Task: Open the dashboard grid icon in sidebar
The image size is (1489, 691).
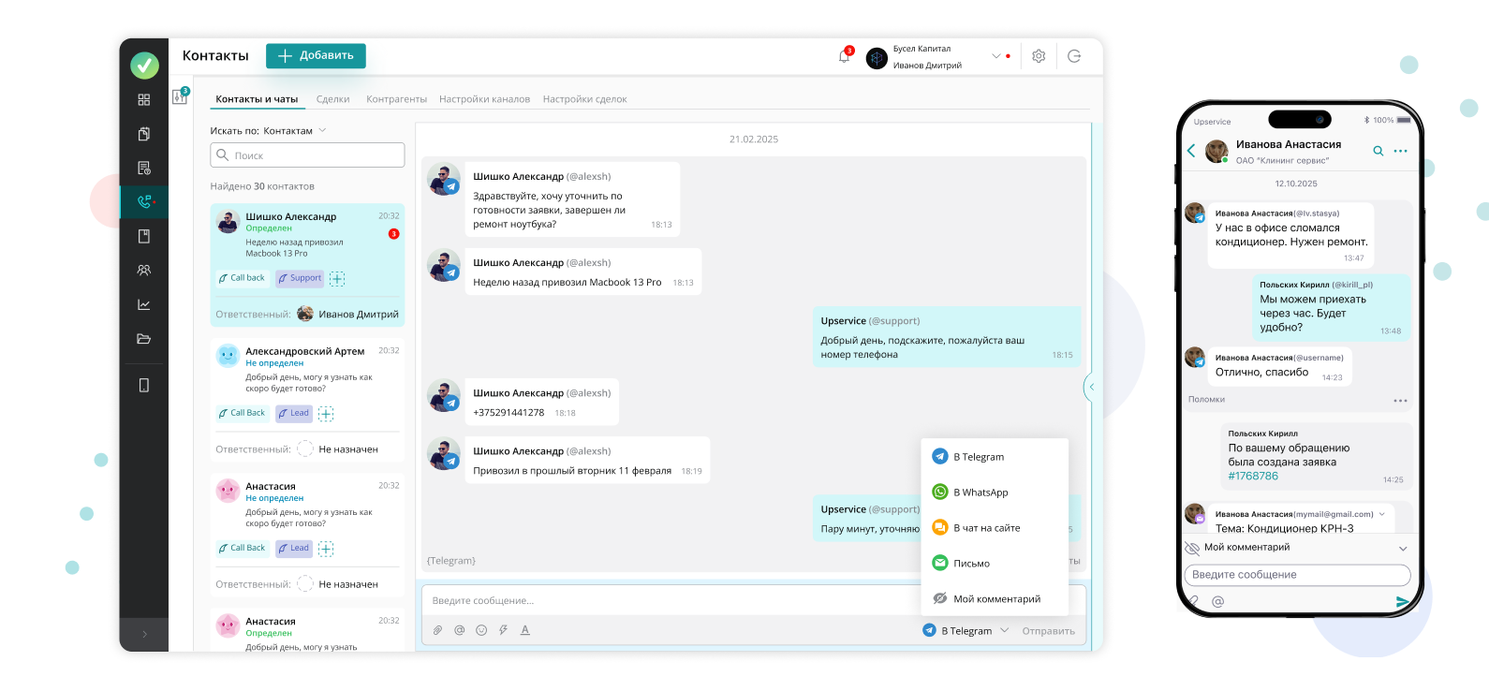Action: (x=144, y=99)
